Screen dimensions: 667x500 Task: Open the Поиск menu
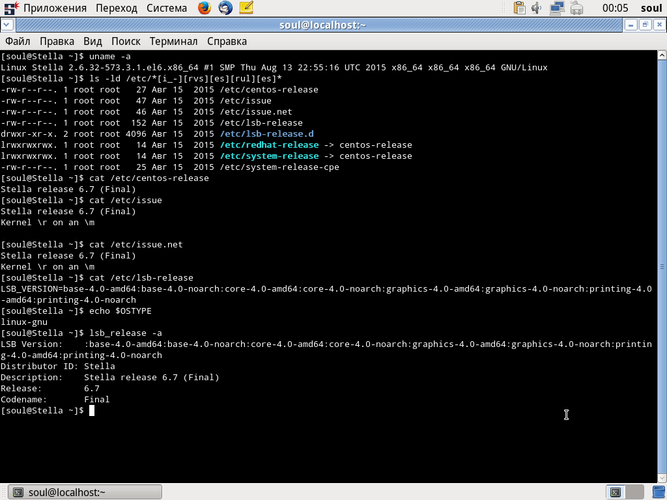click(126, 41)
